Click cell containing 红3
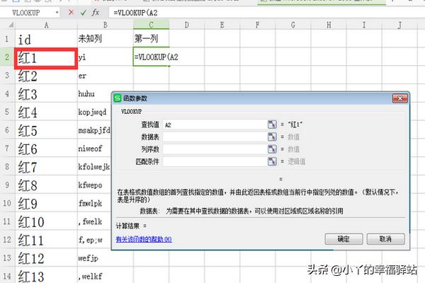This screenshot has height=283, width=425. pos(44,93)
